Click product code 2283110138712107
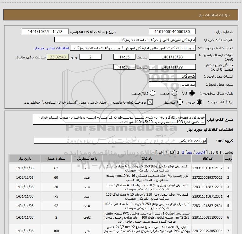The width and height of the screenshot is (242, 234). [207, 168]
